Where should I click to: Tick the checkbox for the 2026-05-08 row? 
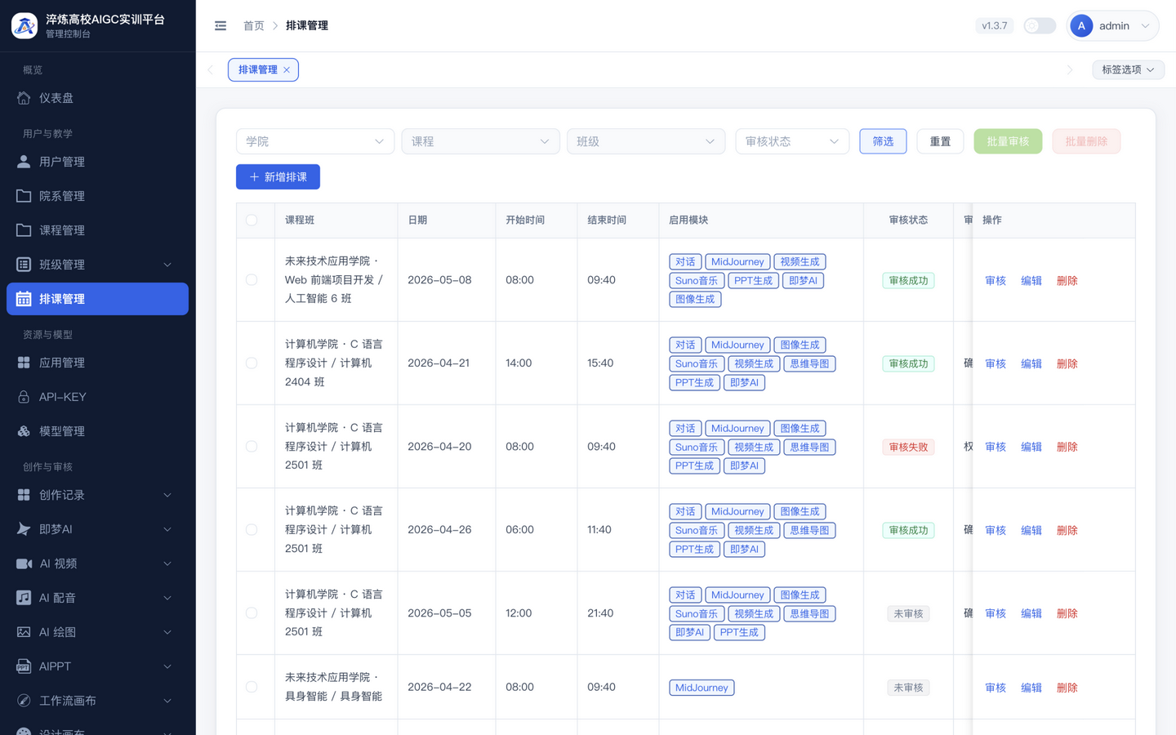[252, 280]
